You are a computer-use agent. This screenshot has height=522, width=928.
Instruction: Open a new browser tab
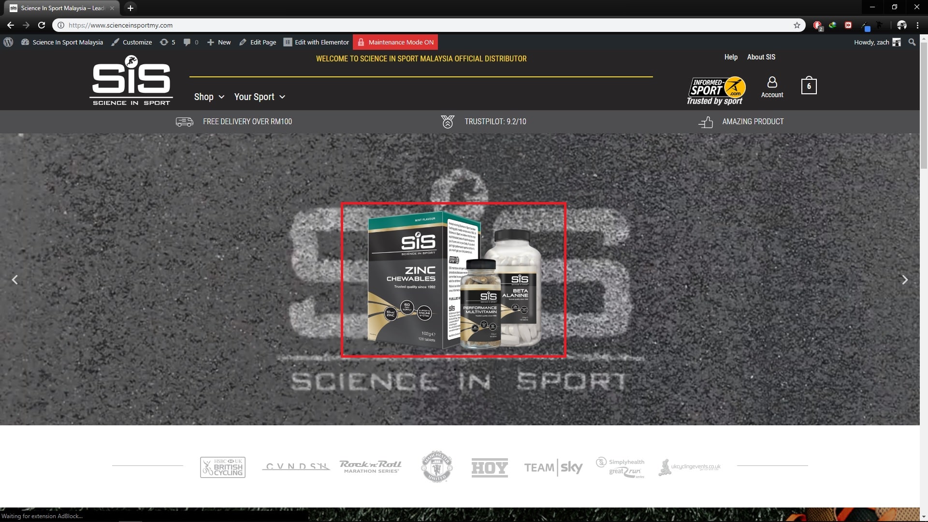[x=130, y=8]
